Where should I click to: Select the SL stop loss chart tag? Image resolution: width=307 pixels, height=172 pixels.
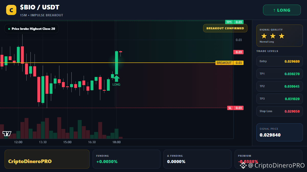click(x=235, y=108)
